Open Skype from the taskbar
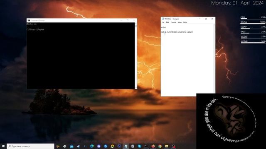Image resolution: width=266 pixels, height=149 pixels. pos(140,146)
